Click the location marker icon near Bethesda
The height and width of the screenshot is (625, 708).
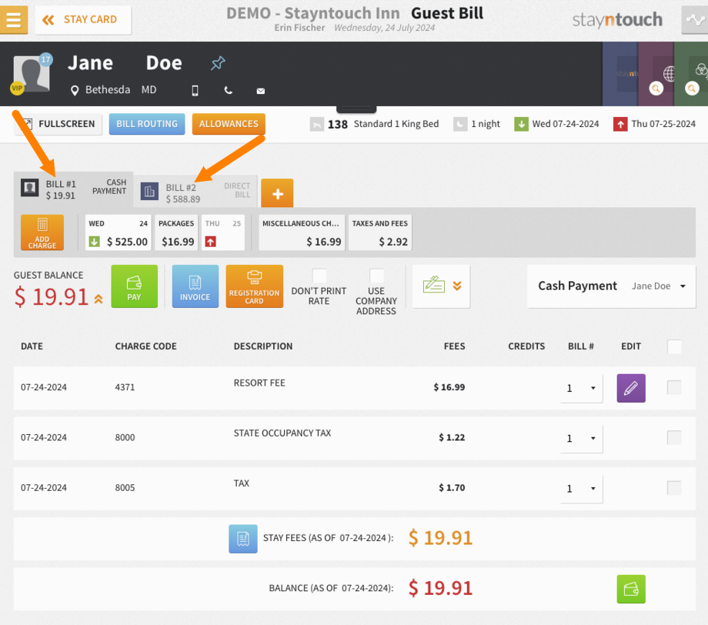pyautogui.click(x=75, y=90)
